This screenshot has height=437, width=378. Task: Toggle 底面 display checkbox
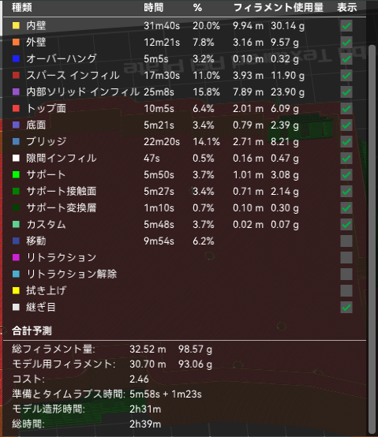click(346, 125)
